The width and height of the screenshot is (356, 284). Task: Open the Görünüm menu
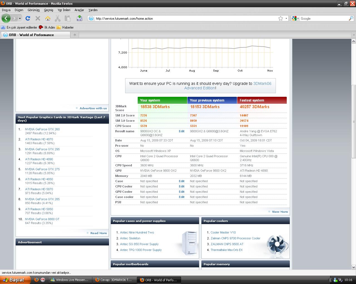(34, 10)
